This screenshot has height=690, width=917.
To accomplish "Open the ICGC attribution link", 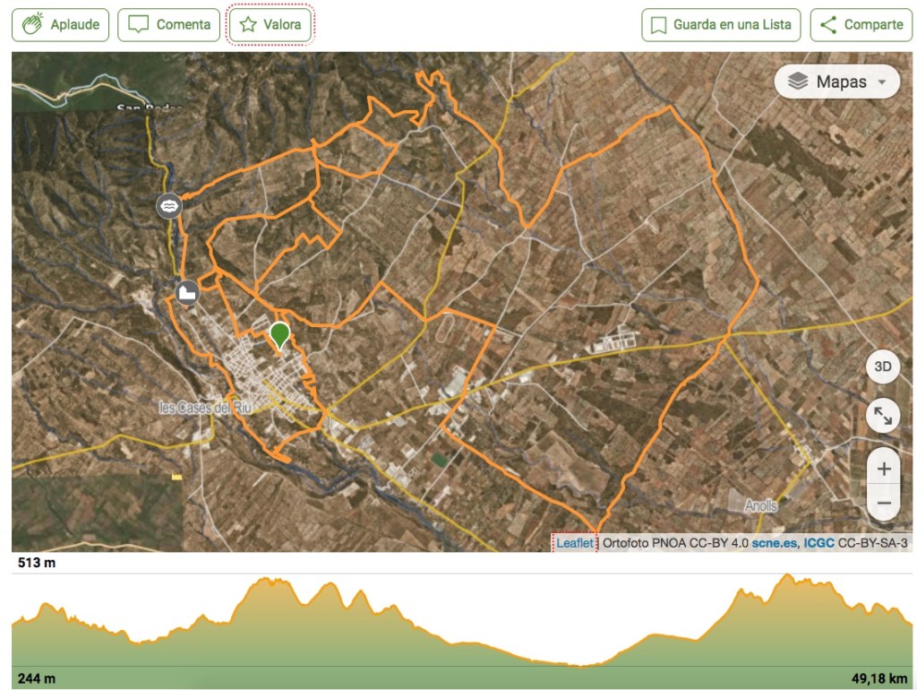I will [818, 543].
